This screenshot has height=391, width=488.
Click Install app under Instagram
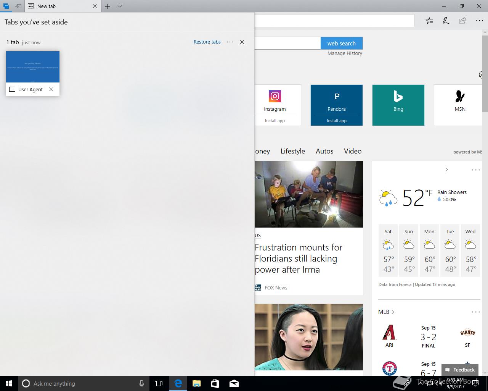[x=275, y=121]
